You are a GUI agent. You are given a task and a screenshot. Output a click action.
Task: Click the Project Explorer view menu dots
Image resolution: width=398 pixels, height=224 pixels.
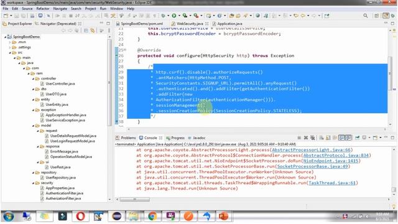coord(109,30)
